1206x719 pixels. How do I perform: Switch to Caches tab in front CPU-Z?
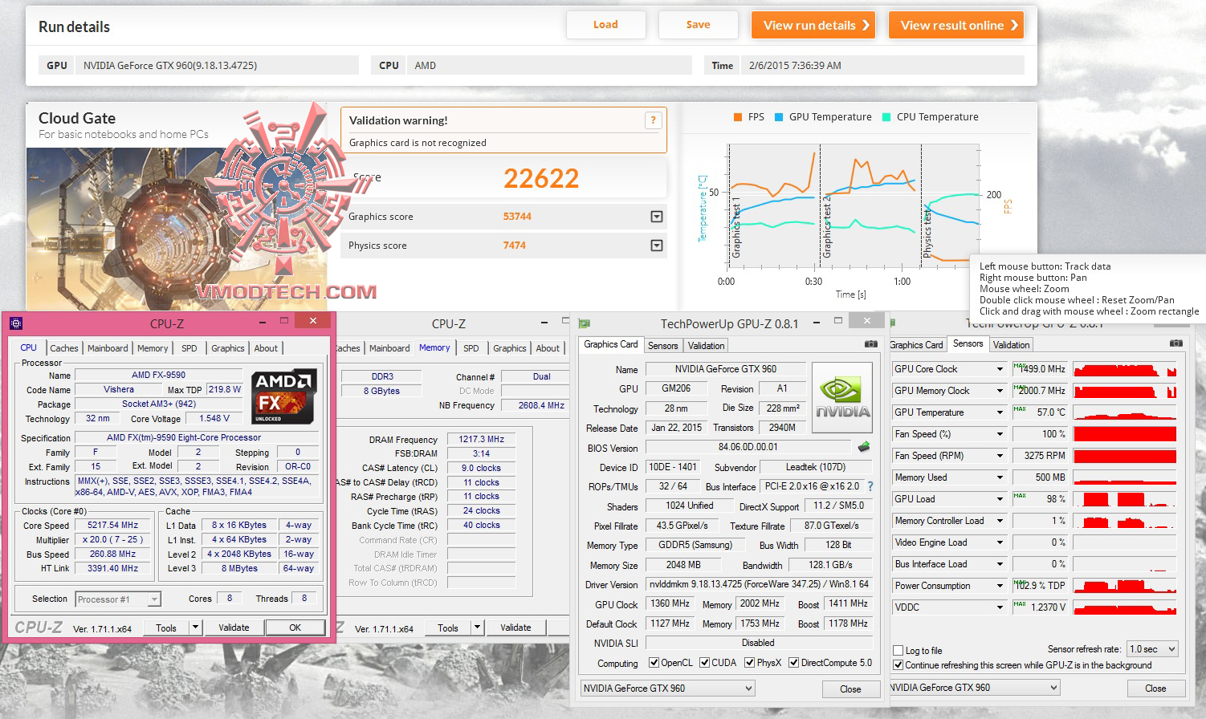pyautogui.click(x=64, y=348)
